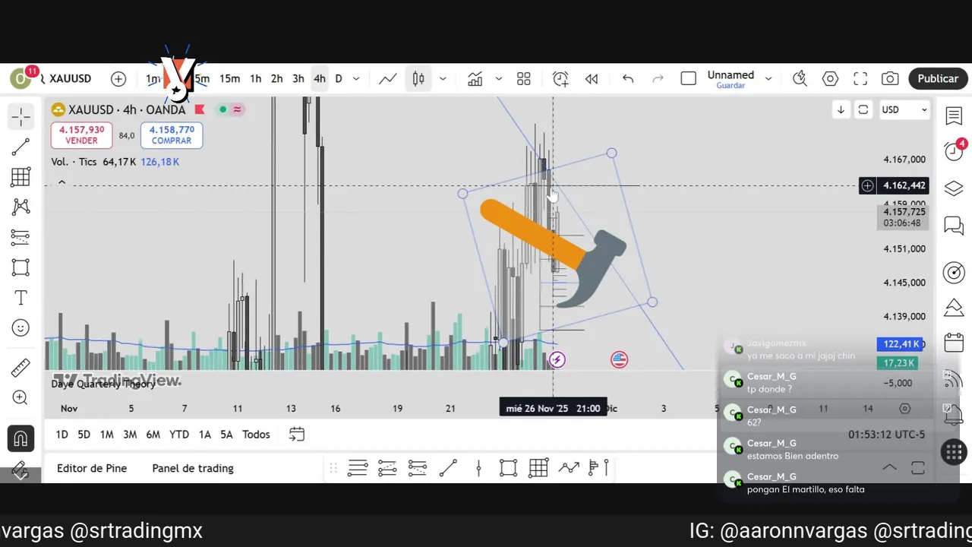Open the chat speech bubbles panel
The width and height of the screenshot is (972, 547).
click(954, 226)
